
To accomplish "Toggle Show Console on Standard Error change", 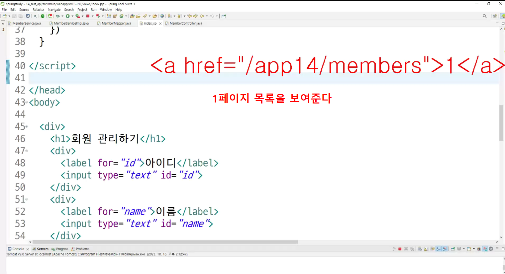I will click(x=445, y=249).
